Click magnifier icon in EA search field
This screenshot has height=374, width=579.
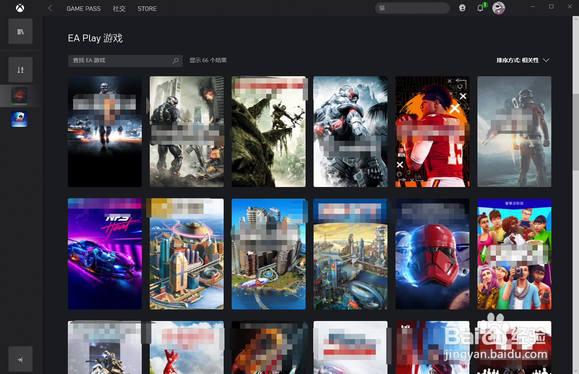[175, 61]
